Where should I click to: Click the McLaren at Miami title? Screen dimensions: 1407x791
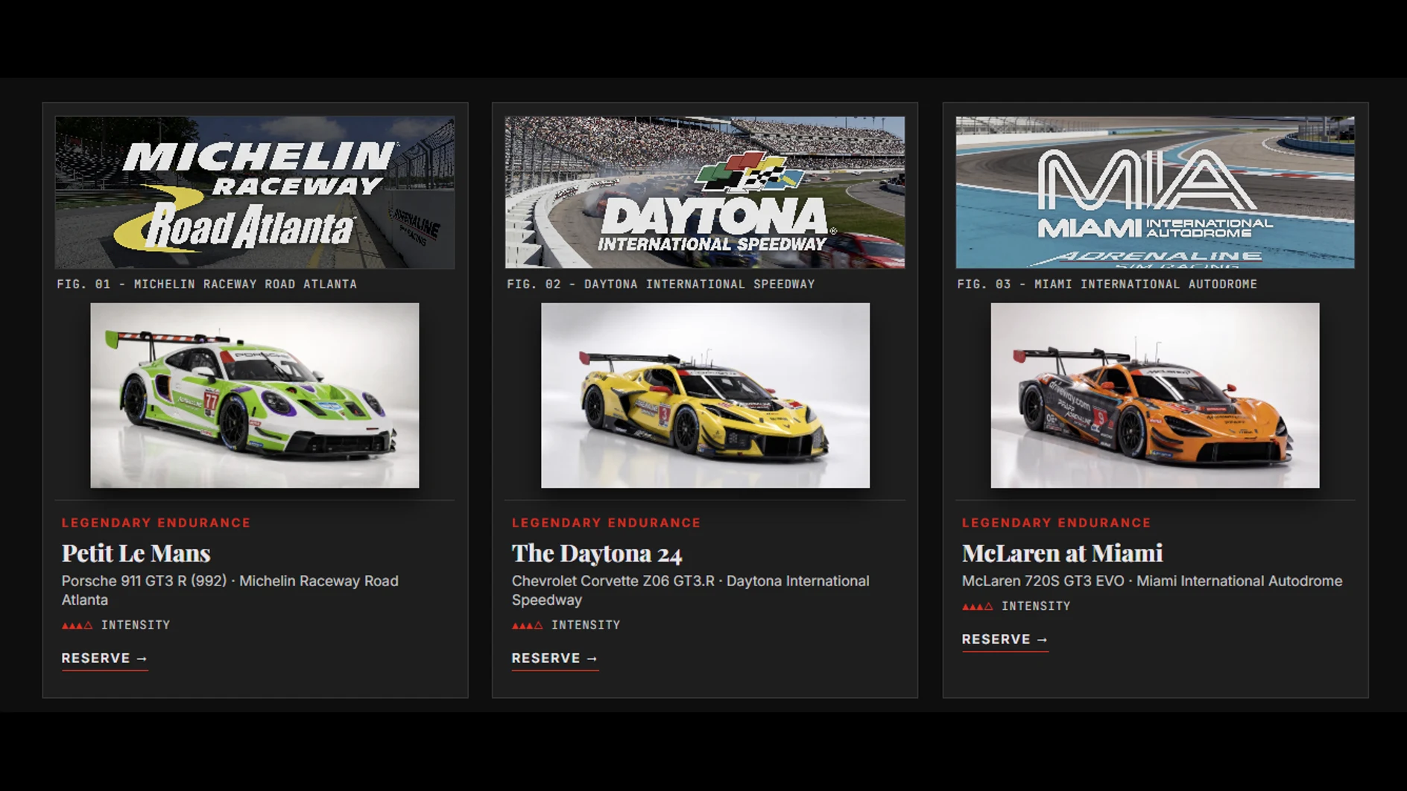[1062, 553]
